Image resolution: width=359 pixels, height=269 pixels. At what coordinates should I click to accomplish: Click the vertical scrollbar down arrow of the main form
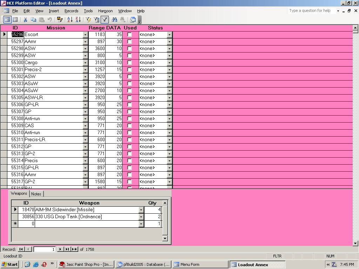click(355, 243)
